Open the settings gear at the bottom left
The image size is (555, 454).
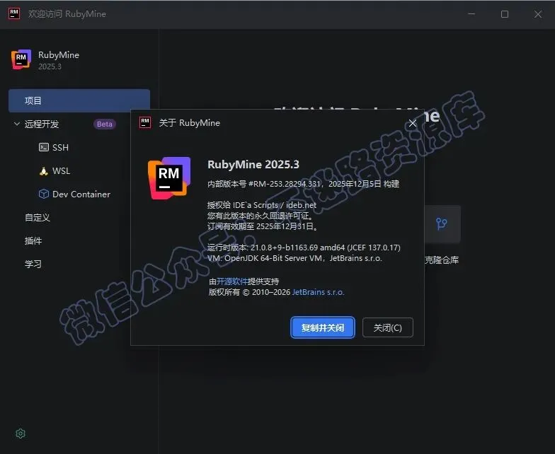tap(21, 433)
